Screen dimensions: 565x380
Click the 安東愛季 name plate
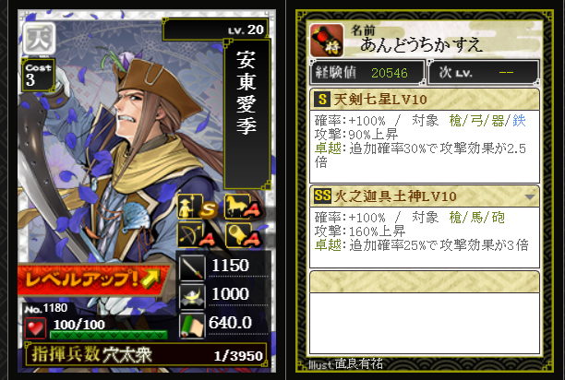[x=247, y=114]
